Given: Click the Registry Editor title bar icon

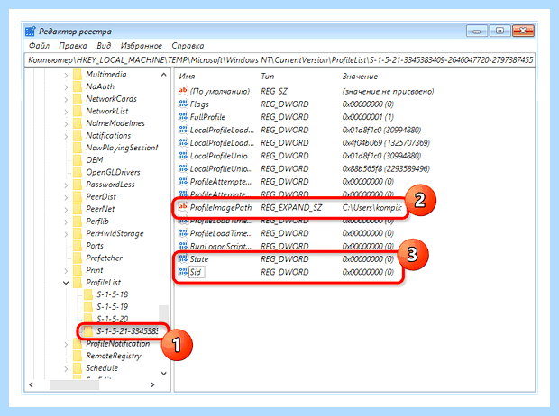Looking at the screenshot, I should (31, 32).
